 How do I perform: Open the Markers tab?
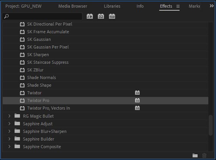point(195,6)
